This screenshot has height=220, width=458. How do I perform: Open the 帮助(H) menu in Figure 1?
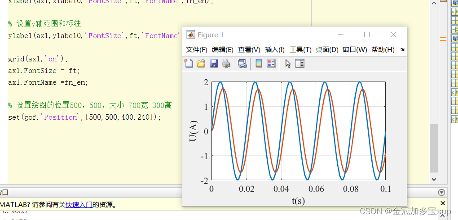383,50
